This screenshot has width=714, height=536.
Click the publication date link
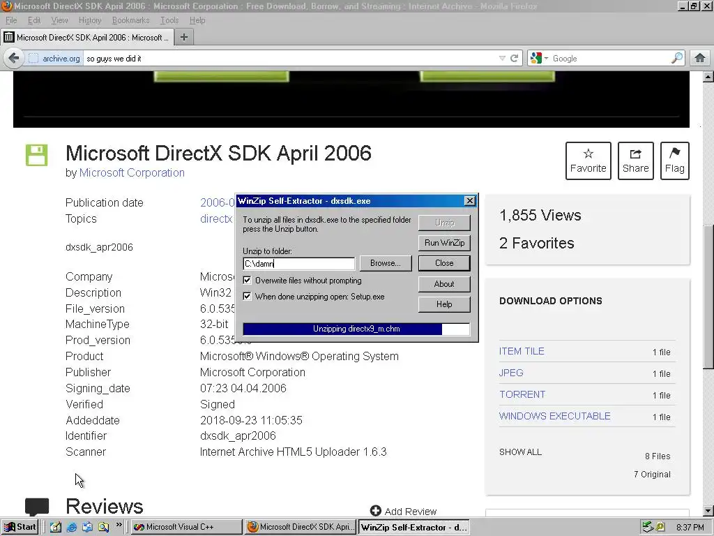(x=218, y=202)
